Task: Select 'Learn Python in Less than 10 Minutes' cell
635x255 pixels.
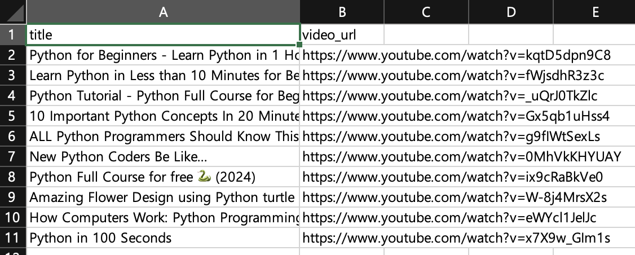Action: (x=163, y=75)
